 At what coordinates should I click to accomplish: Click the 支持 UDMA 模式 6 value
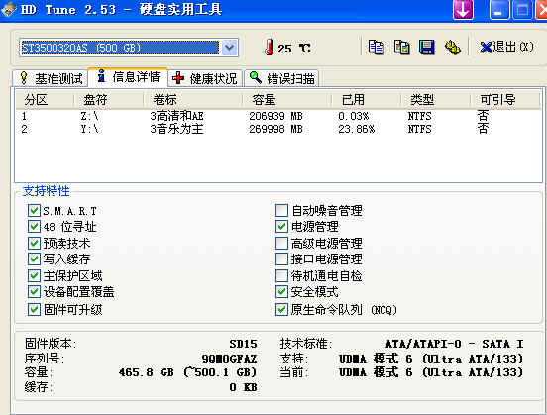[431, 359]
